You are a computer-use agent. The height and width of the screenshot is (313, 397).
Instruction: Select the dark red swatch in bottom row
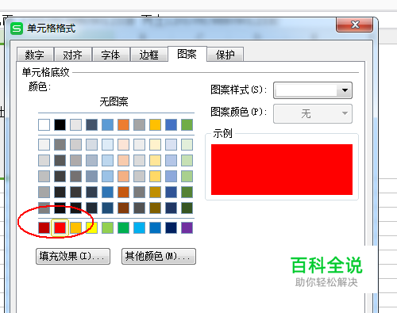pos(44,227)
